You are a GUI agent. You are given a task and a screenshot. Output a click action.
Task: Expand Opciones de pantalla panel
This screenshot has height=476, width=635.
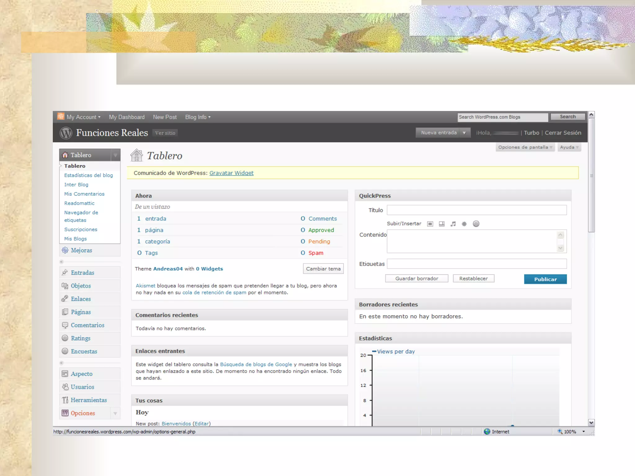(525, 147)
